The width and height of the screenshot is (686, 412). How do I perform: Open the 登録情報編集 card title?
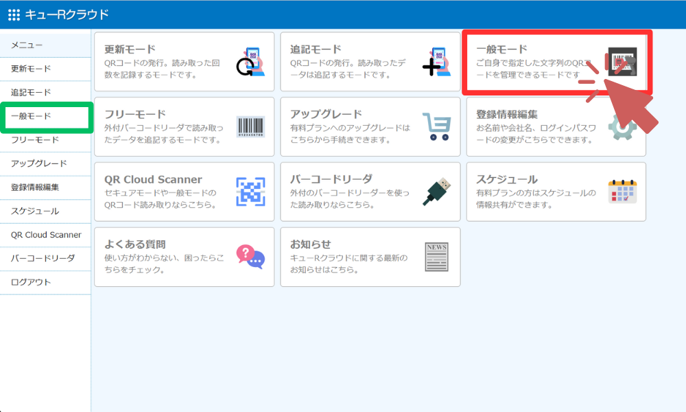click(x=507, y=114)
